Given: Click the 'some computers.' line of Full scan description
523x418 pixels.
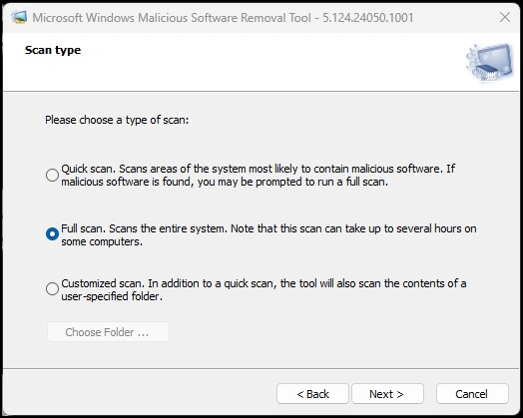Looking at the screenshot, I should (x=102, y=241).
